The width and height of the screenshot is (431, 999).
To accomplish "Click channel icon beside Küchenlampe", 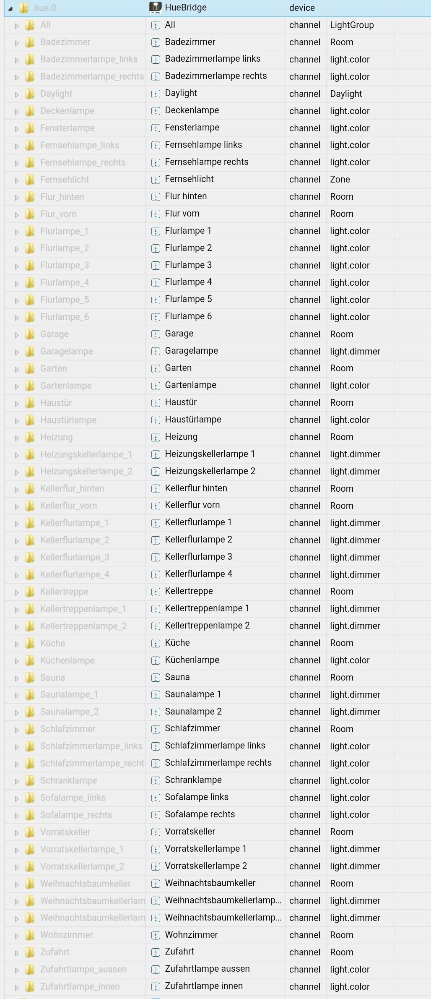I will pyautogui.click(x=156, y=660).
